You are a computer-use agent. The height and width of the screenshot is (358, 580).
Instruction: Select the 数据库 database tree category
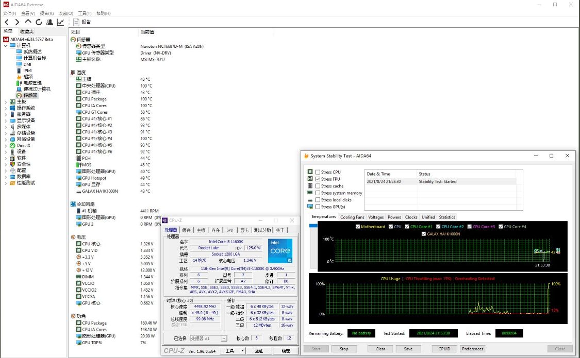pyautogui.click(x=23, y=177)
